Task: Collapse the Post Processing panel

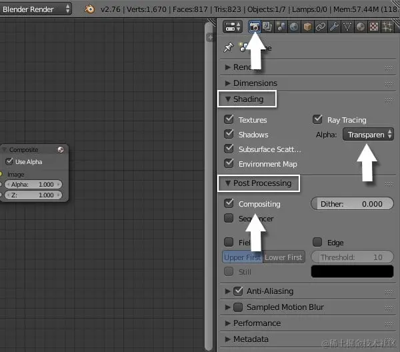Action: tap(228, 183)
